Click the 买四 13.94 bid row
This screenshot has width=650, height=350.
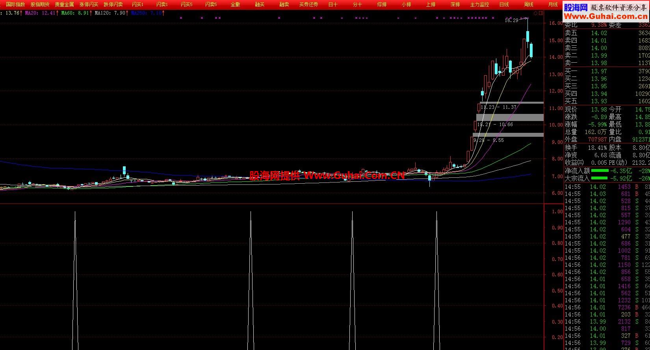click(607, 94)
